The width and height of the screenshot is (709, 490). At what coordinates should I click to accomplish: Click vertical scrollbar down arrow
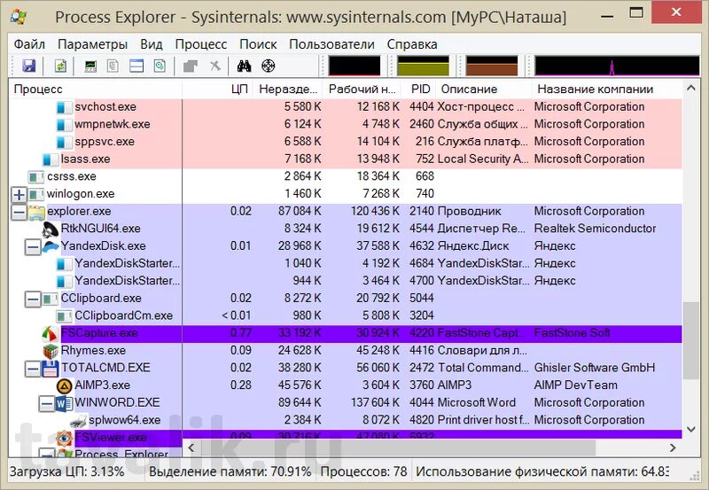[x=691, y=430]
